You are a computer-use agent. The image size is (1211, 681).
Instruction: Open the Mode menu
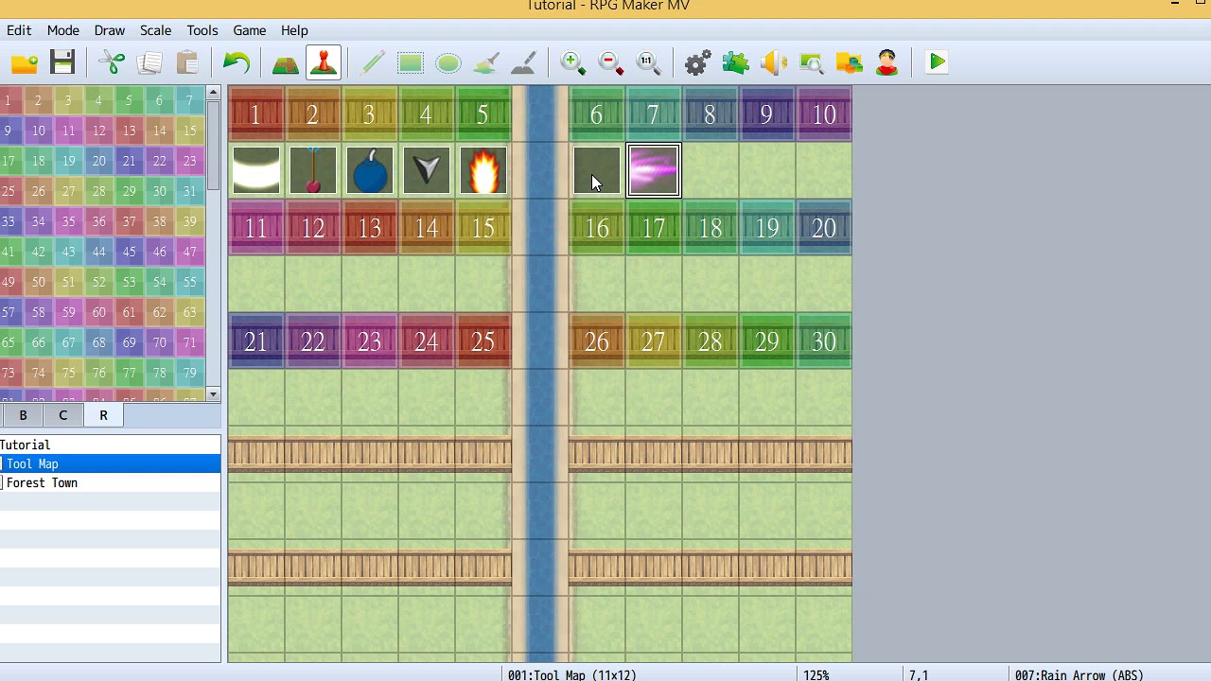coord(63,30)
